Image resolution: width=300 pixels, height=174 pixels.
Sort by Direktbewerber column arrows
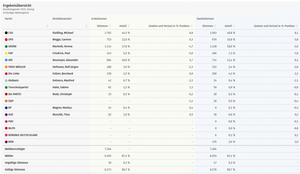click(86, 26)
